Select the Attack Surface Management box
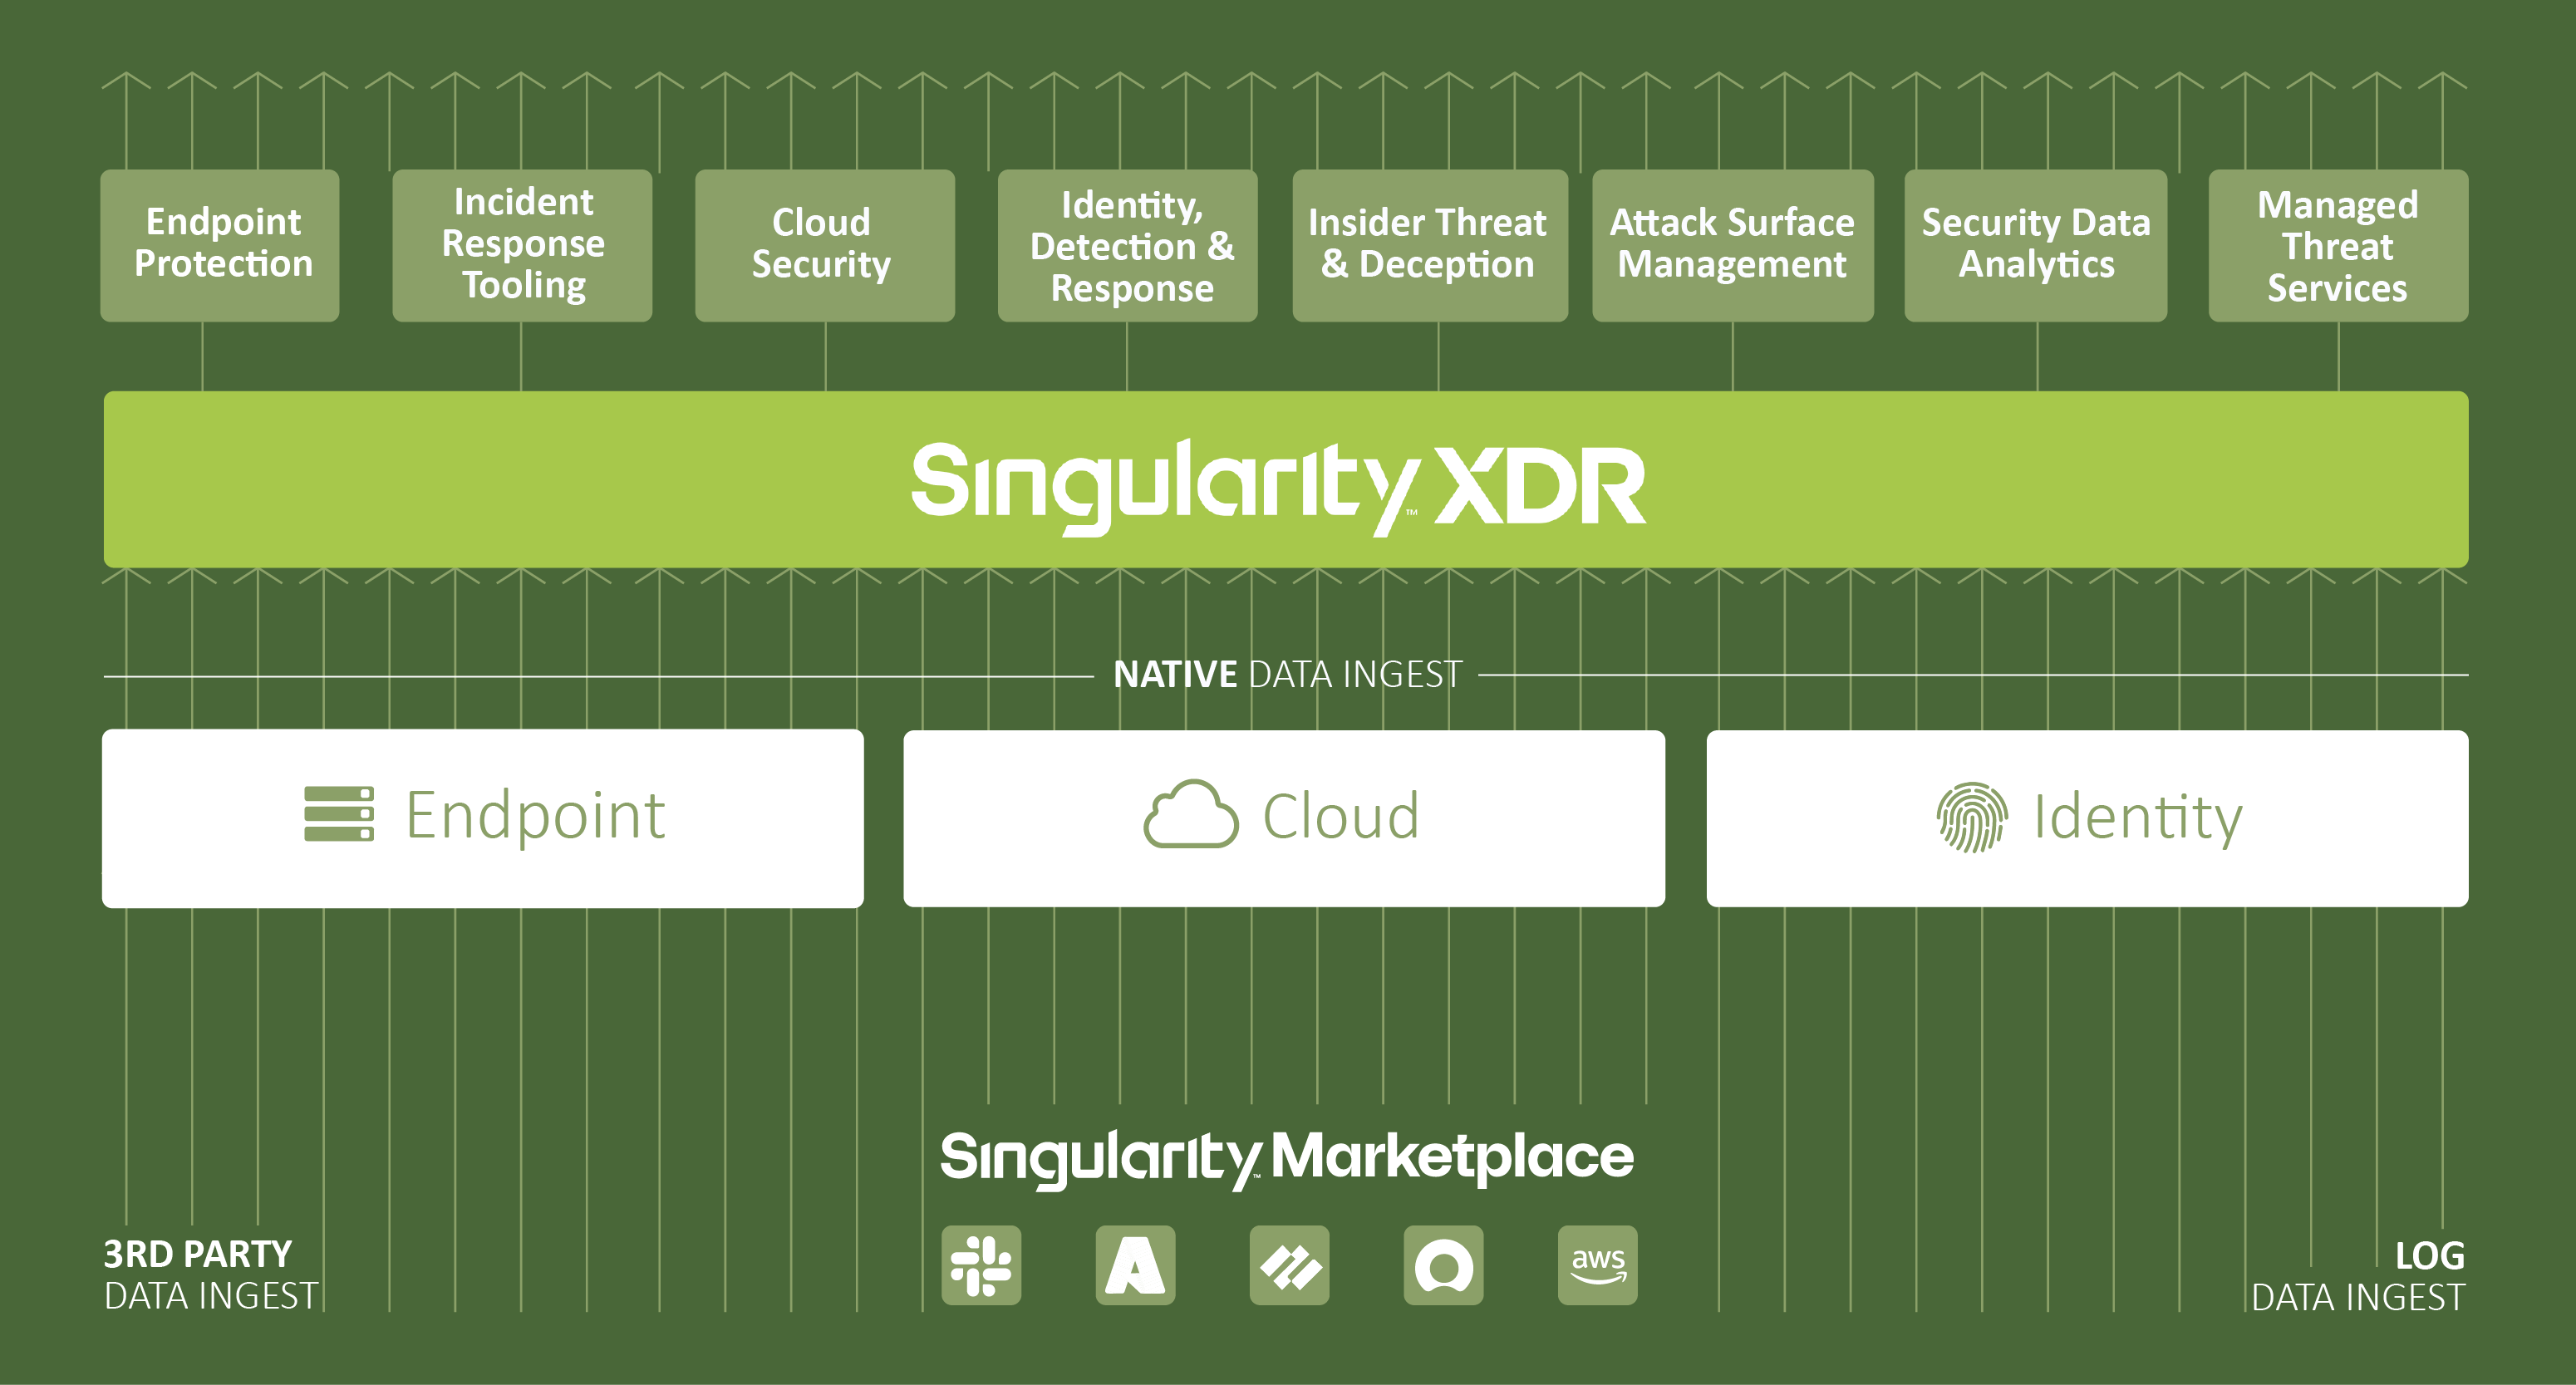 (x=1733, y=245)
